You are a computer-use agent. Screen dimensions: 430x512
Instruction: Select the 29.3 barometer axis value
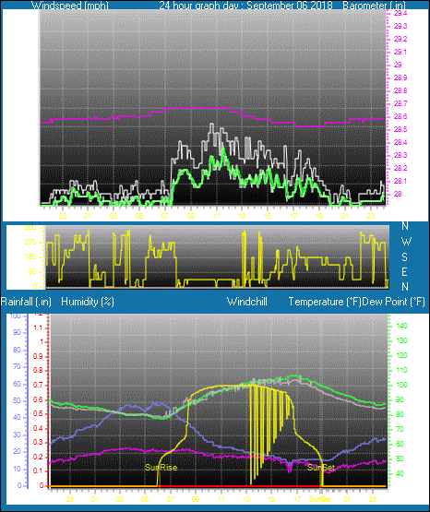pos(400,26)
